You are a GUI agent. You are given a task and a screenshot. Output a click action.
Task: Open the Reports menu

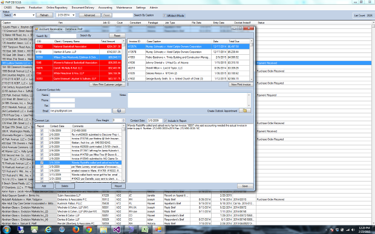21,7
